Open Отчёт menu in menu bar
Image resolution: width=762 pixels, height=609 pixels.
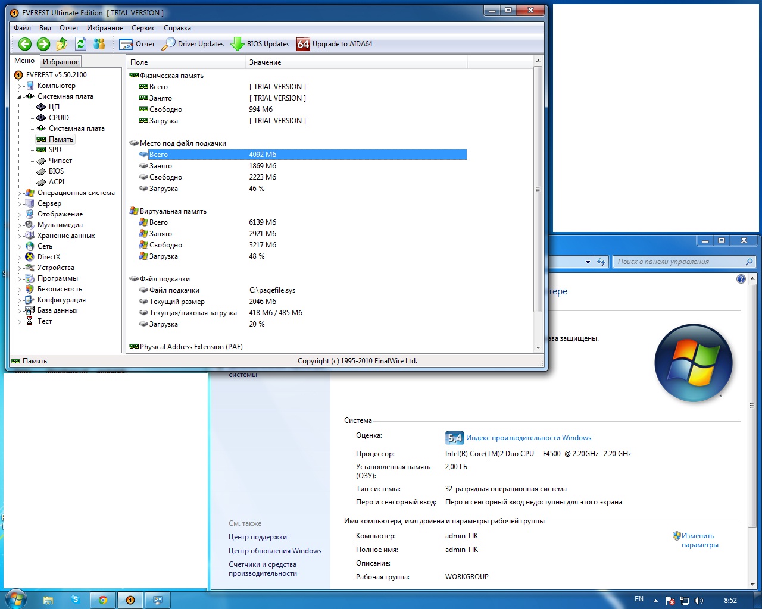69,28
